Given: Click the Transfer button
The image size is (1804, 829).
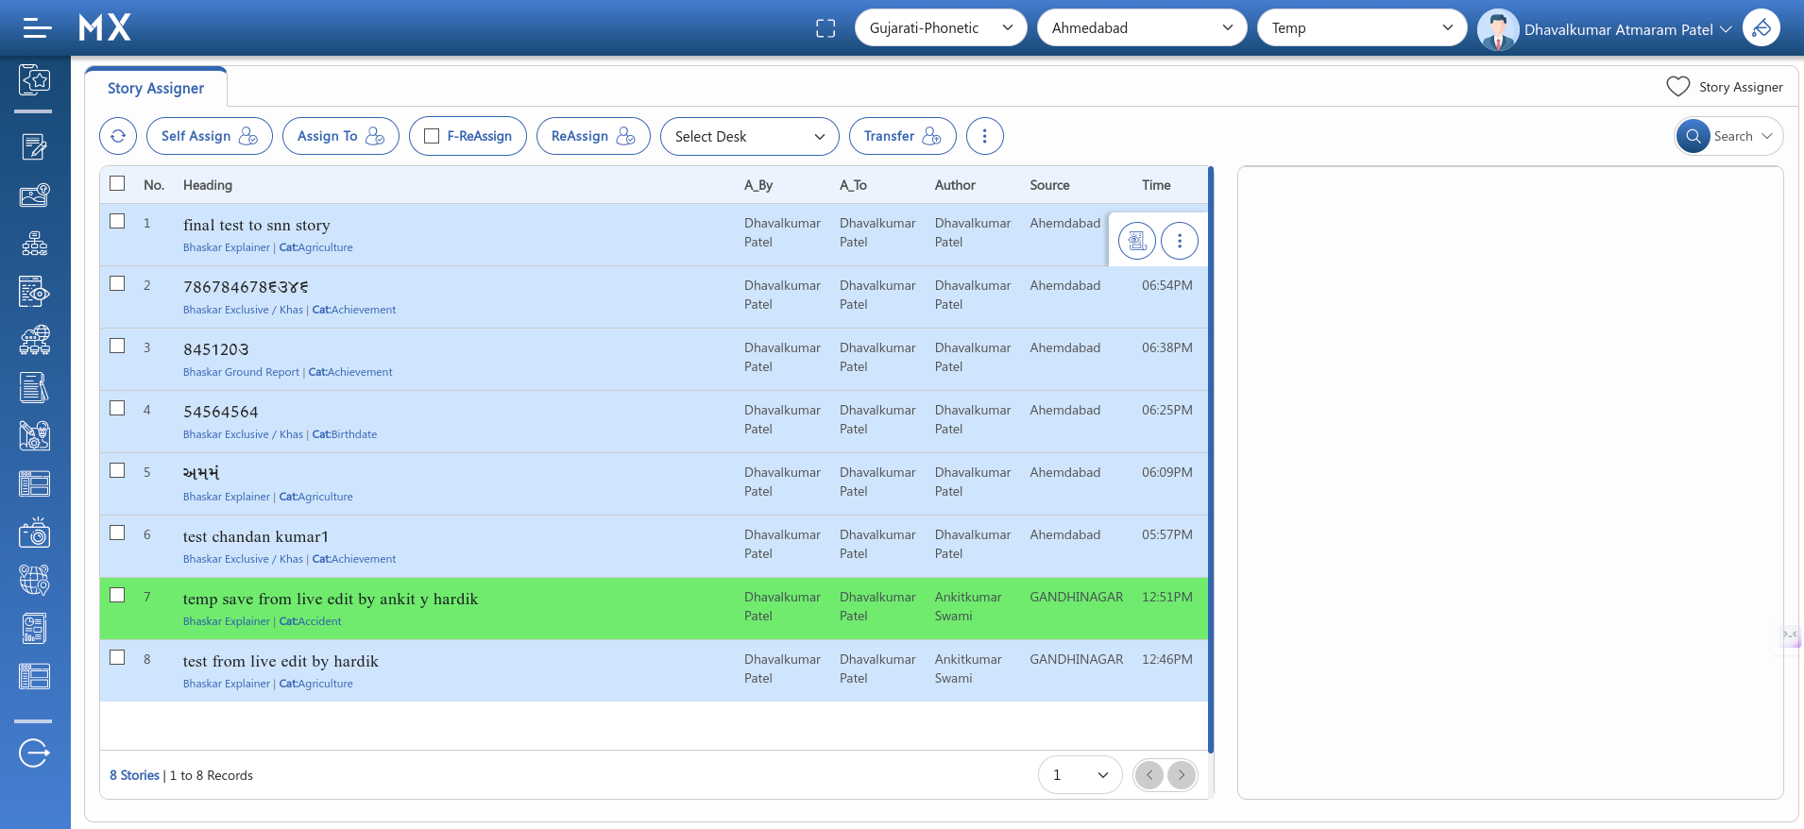Looking at the screenshot, I should [x=902, y=136].
